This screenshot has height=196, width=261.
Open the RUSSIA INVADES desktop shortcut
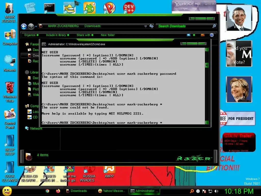click(x=89, y=174)
